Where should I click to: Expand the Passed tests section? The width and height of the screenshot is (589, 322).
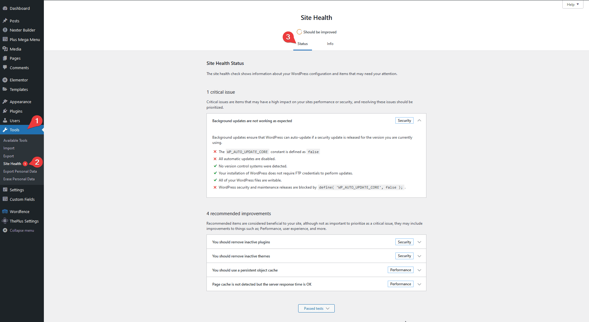[x=316, y=308]
